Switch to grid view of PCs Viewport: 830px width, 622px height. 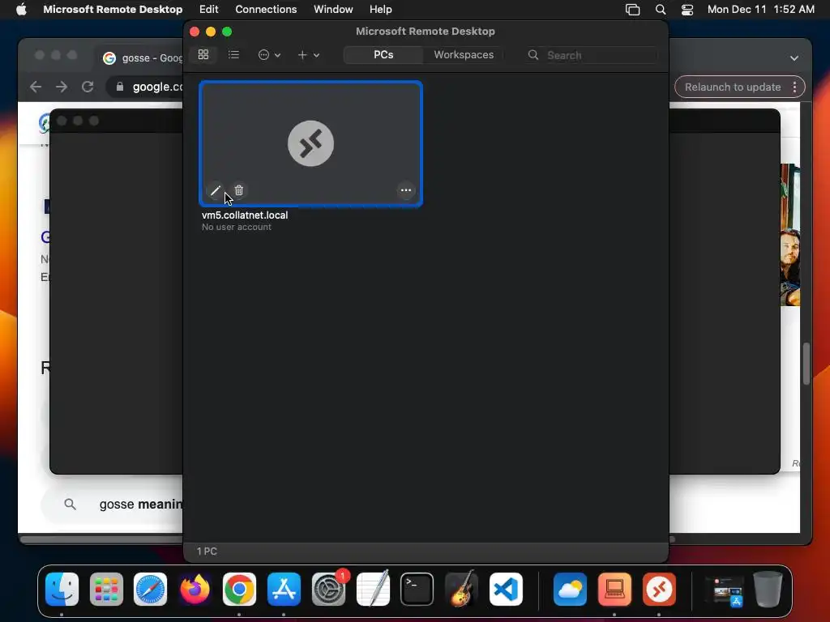(203, 54)
